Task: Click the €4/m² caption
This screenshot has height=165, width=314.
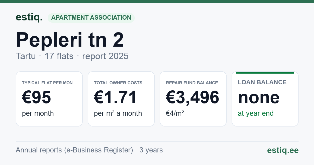Action: click(x=175, y=113)
